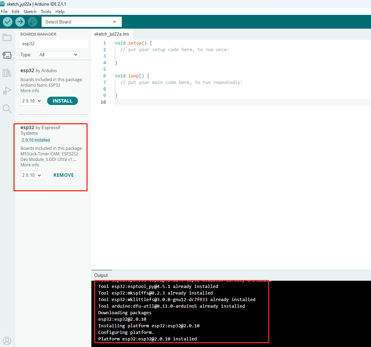Click 'Arduino Nano ESP32' board name text

[x=40, y=85]
